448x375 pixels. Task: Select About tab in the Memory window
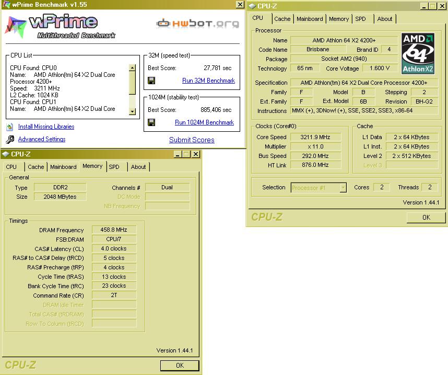point(138,167)
